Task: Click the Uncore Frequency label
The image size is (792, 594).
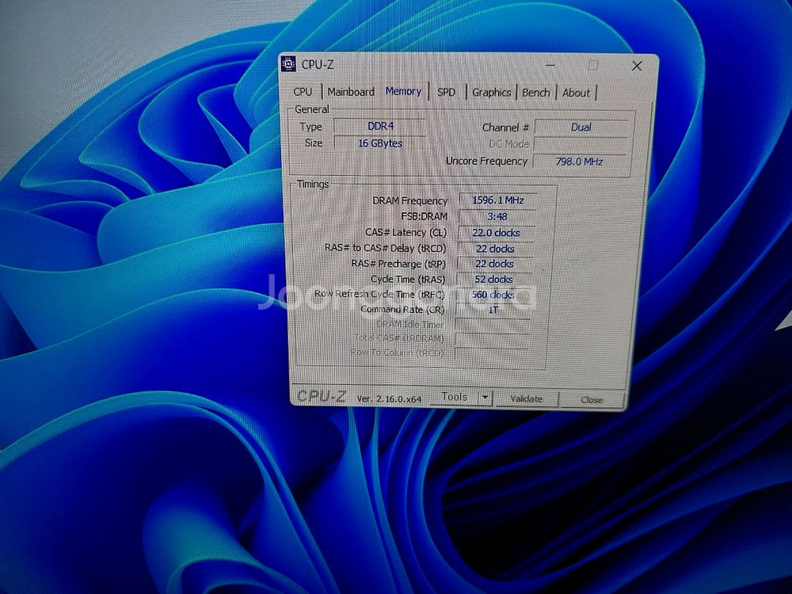Action: pyautogui.click(x=486, y=161)
